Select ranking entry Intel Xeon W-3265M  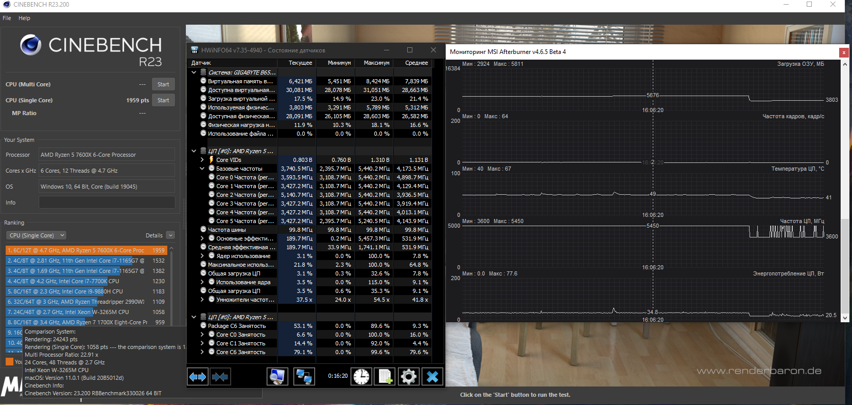86,312
